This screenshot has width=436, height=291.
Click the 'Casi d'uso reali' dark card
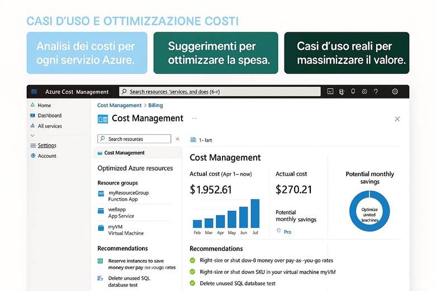coord(347,53)
